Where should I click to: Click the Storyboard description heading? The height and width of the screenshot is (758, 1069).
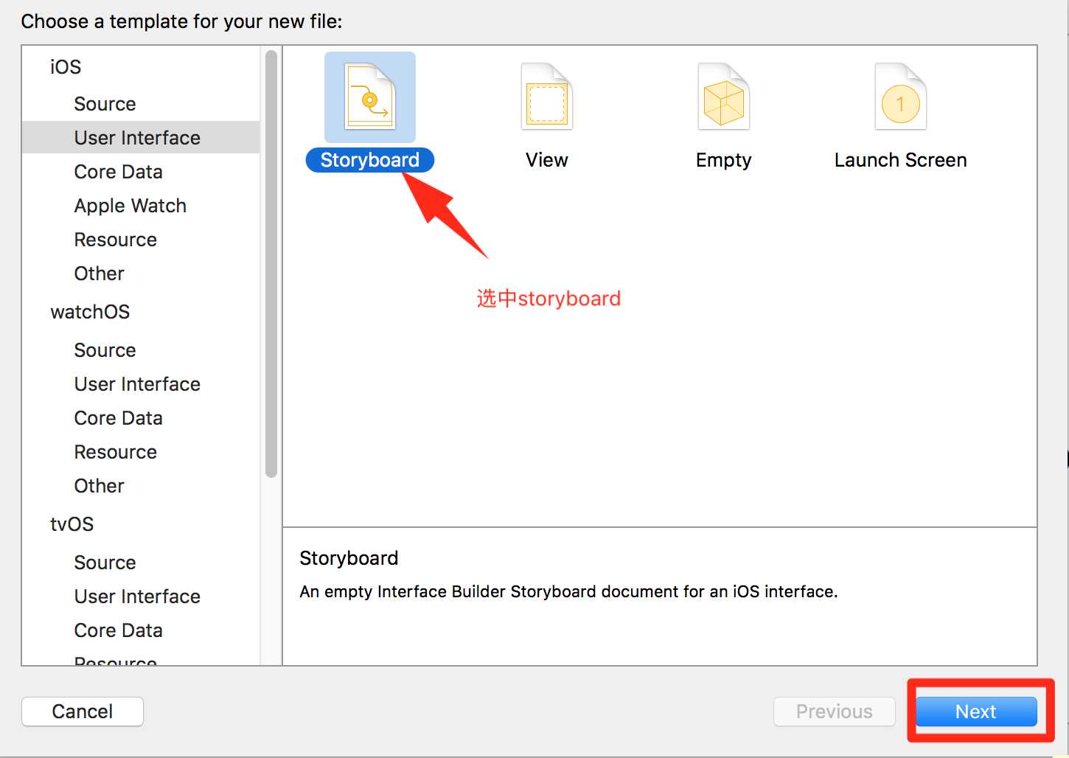tap(349, 558)
